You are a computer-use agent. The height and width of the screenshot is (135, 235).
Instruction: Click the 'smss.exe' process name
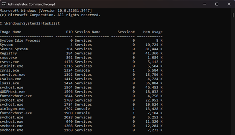point(8,58)
